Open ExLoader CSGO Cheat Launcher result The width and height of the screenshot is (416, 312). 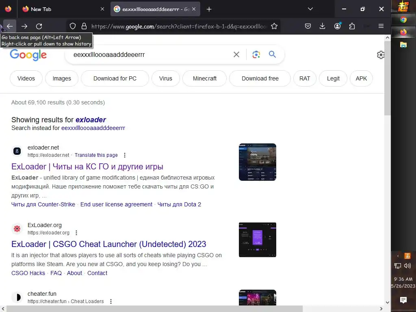coord(109,244)
